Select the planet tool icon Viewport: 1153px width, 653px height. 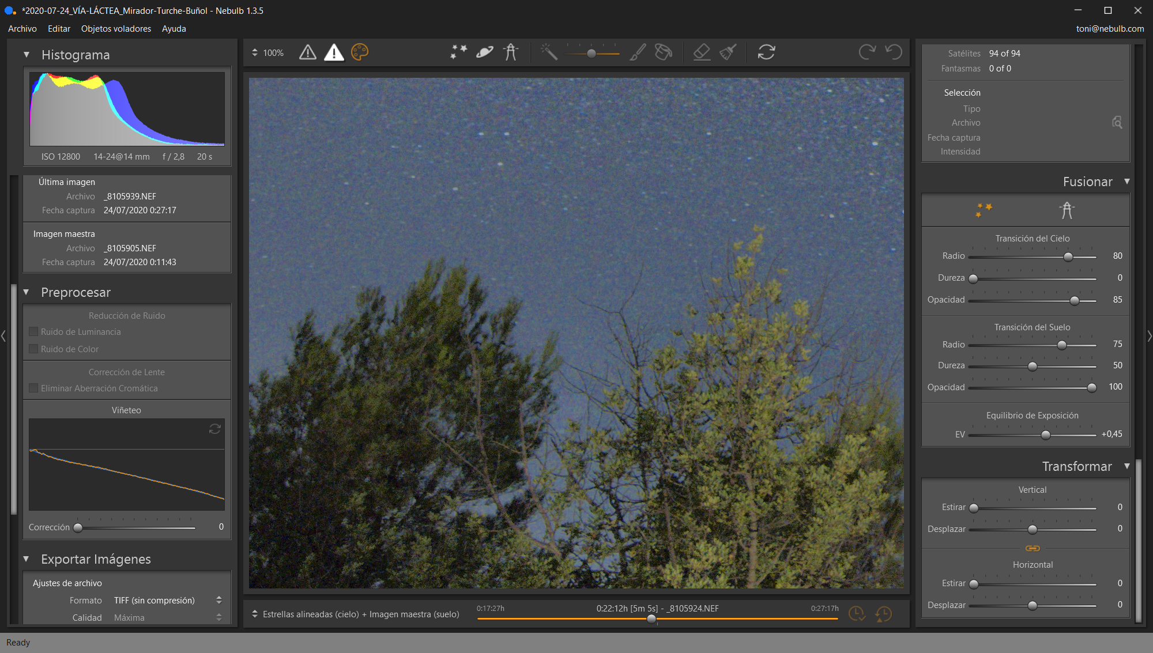485,52
